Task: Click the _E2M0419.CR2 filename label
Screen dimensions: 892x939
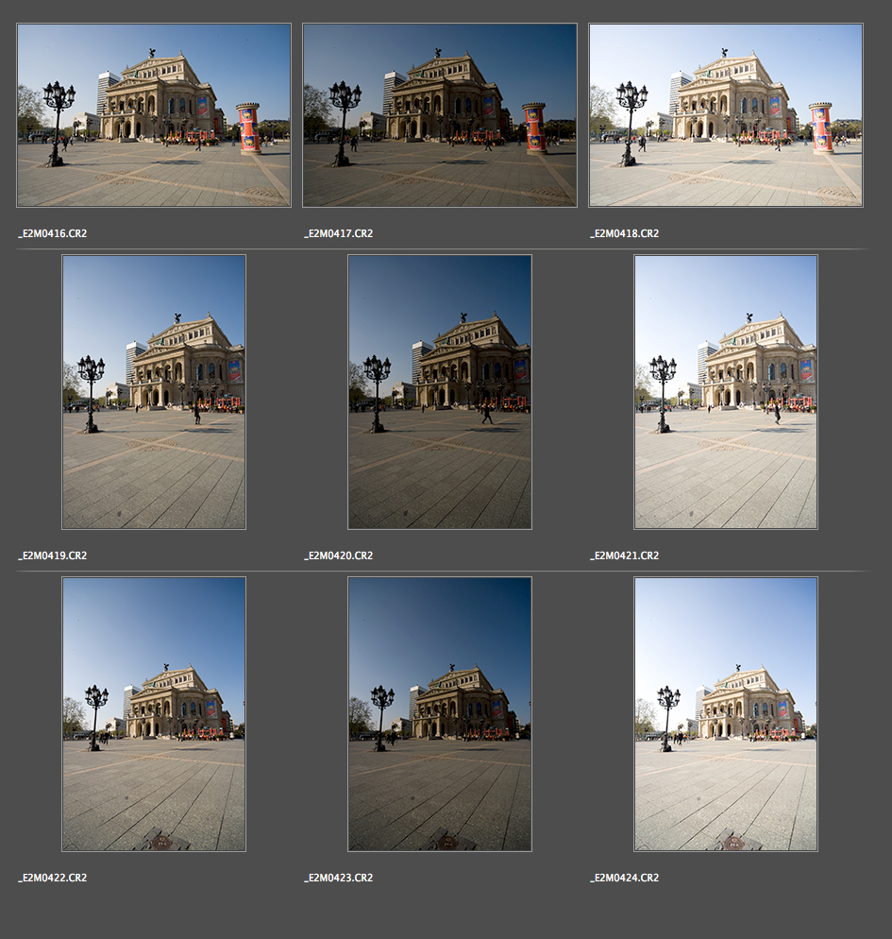Action: [x=53, y=555]
